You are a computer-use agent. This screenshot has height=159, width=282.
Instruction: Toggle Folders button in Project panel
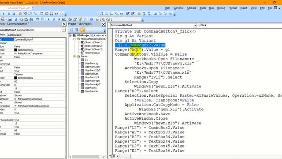82,30
